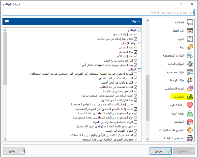Select the أيام العطل calendar icon
Viewport: 198px width, 158px height.
point(190,31)
